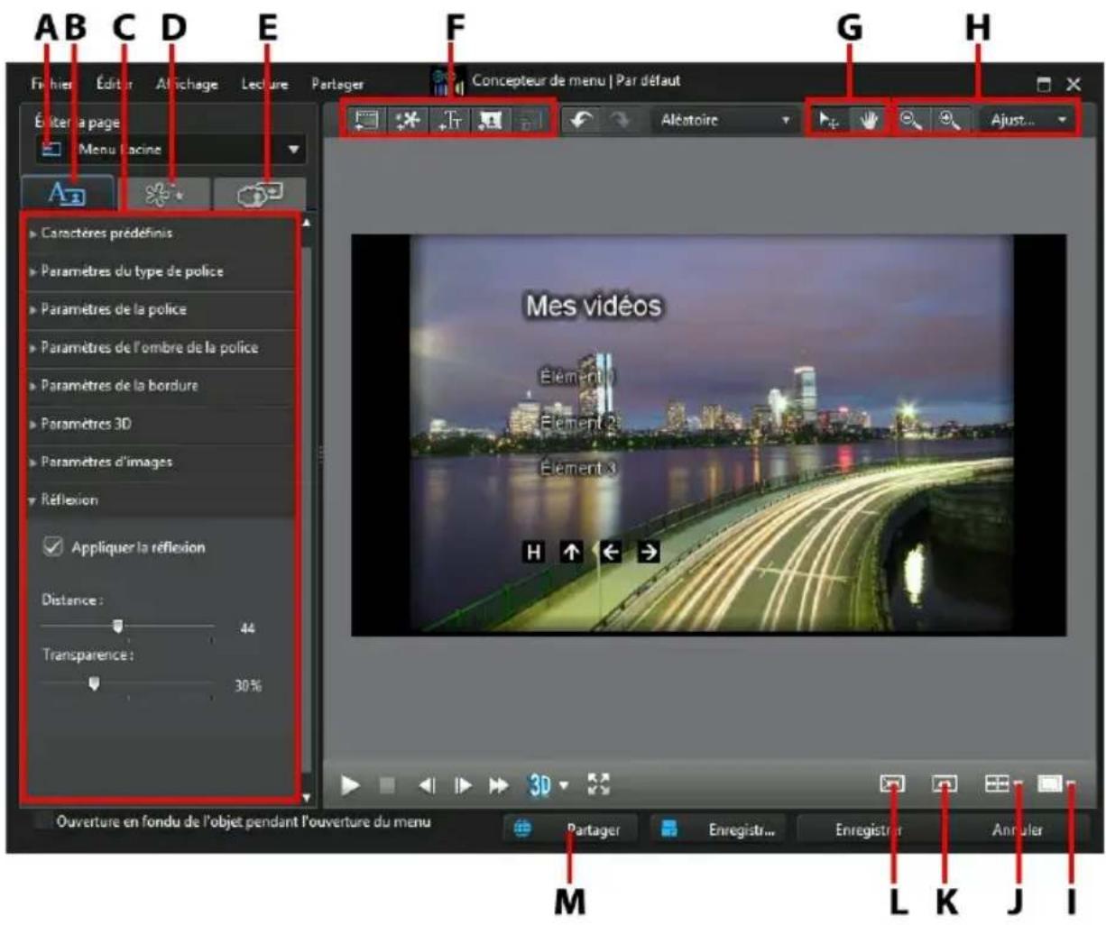1106x925 pixels.
Task: Insert a background image with the image tool
Action: pyautogui.click(x=490, y=120)
